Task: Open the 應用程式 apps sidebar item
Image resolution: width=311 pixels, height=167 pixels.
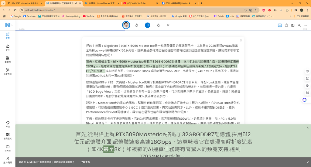Action: (8, 136)
